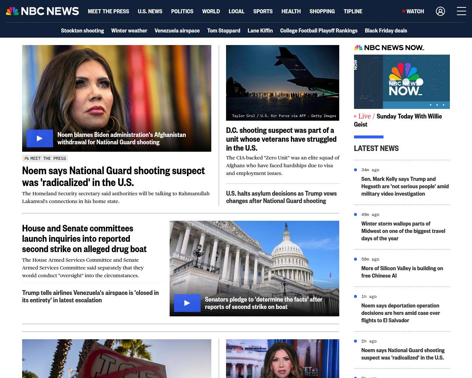472x378 pixels.
Task: Open the Noem Meet the Press interview thumbnail
Action: pyautogui.click(x=282, y=358)
